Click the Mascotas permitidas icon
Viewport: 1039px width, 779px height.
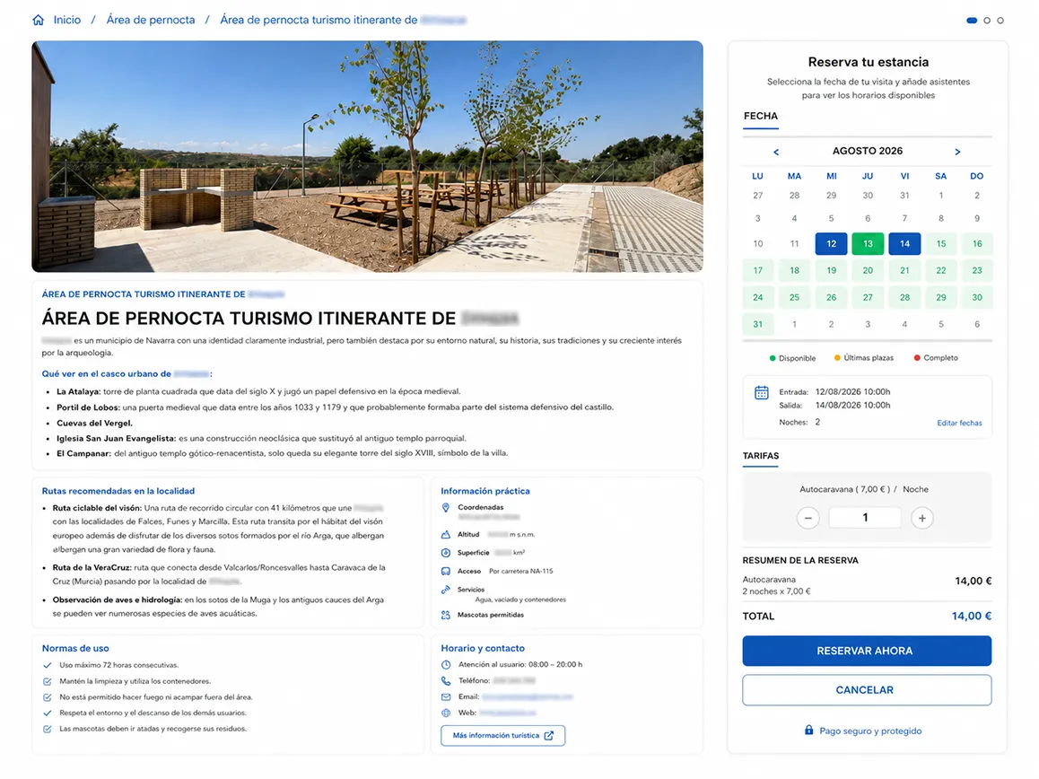click(445, 616)
